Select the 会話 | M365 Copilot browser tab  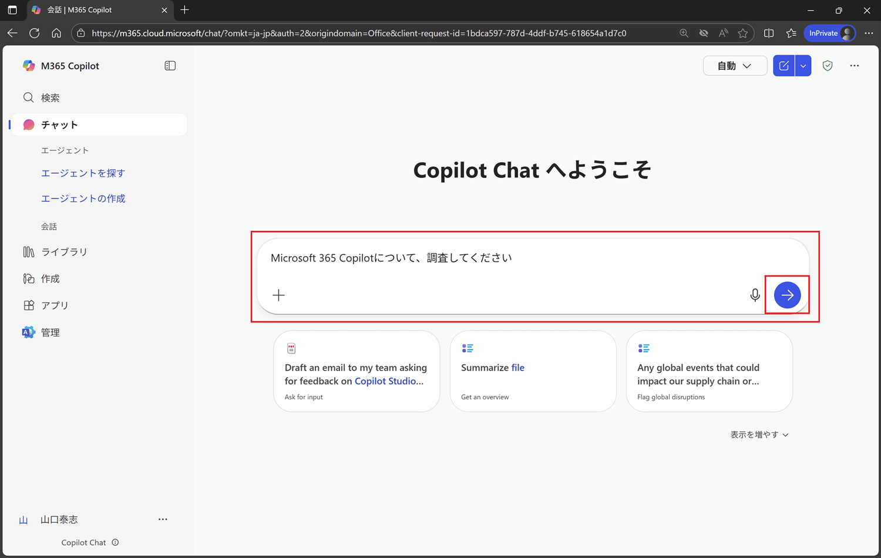pyautogui.click(x=100, y=10)
